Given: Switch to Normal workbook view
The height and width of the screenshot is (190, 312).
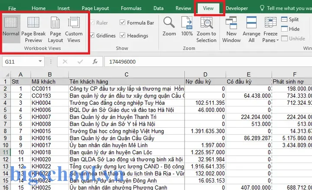Looking at the screenshot, I should pyautogui.click(x=11, y=29).
